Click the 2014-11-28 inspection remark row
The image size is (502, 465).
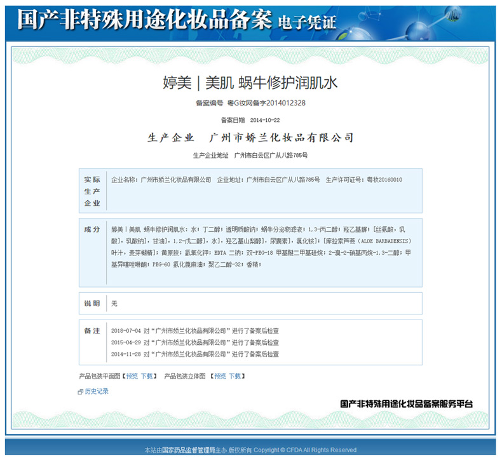[195, 354]
